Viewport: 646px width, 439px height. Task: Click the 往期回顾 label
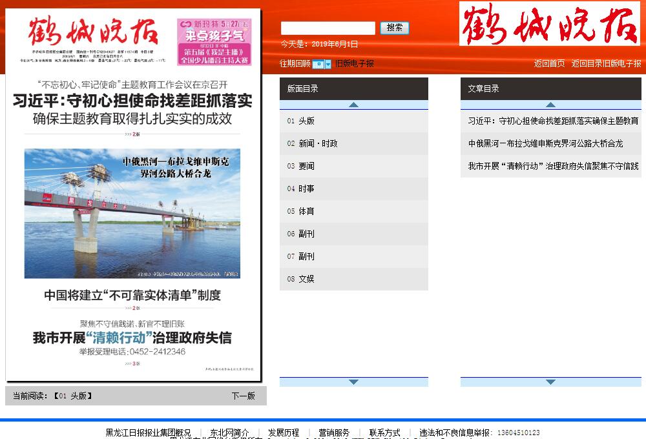[x=295, y=64]
